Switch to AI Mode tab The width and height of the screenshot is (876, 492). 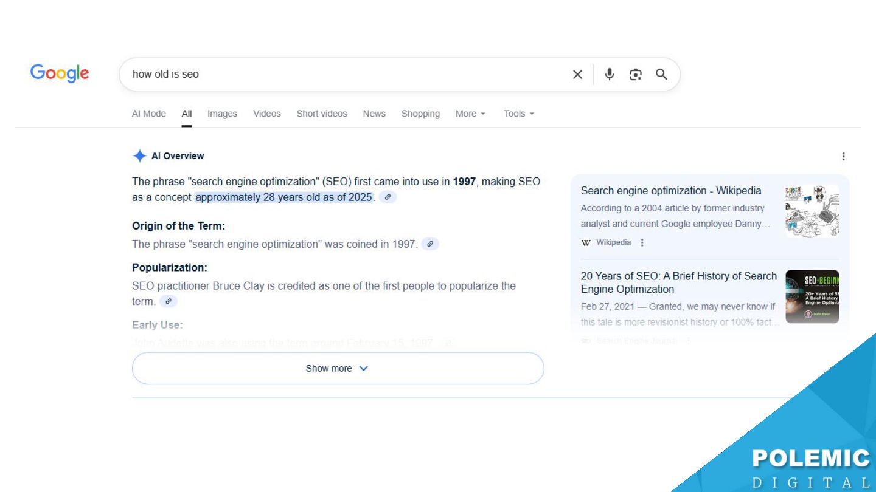click(149, 114)
